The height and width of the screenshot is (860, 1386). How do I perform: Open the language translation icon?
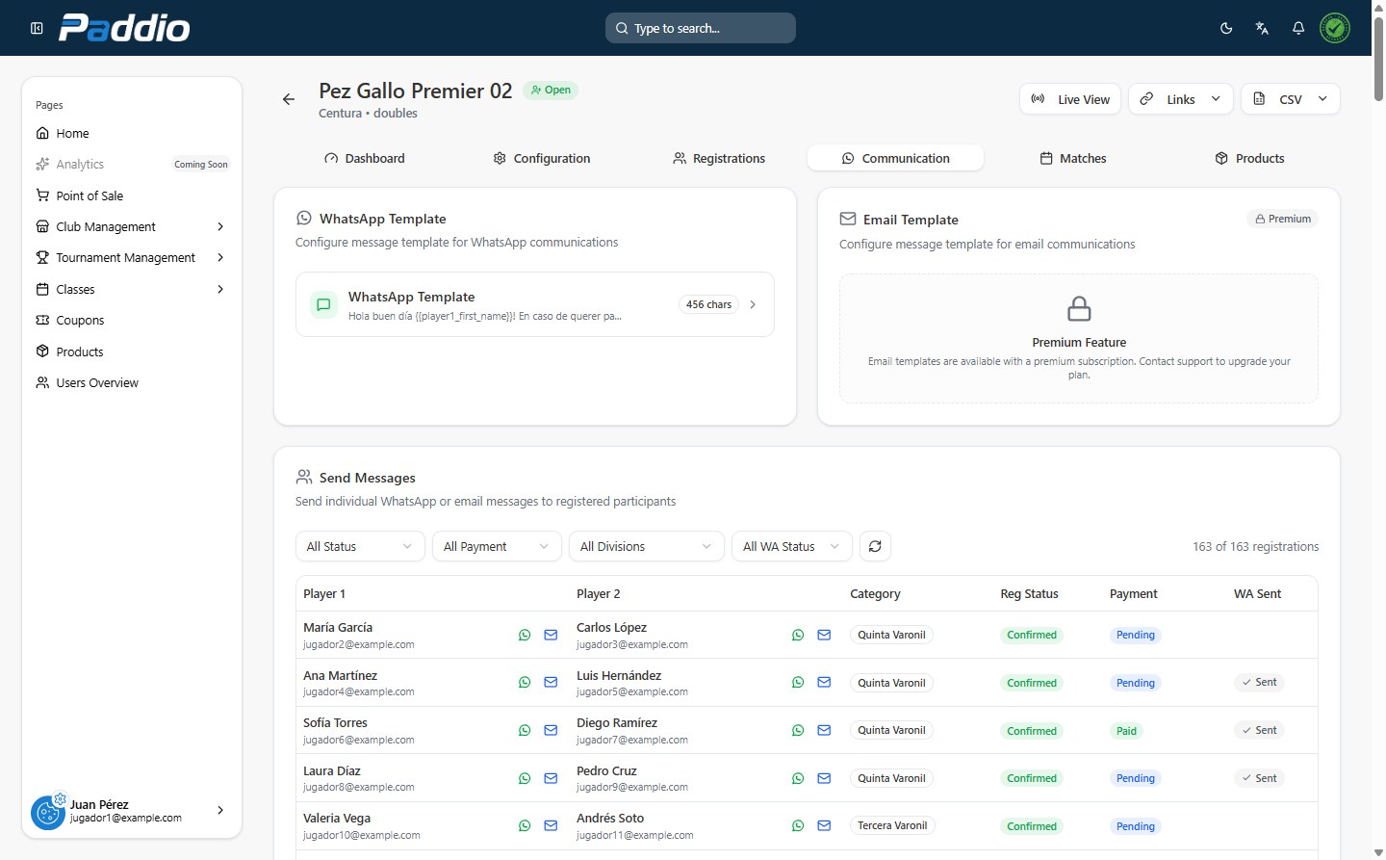coord(1262,28)
